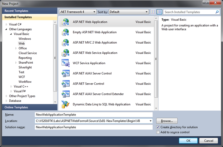Click the ASP.NET MVC 2 Web Application icon
The height and width of the screenshot is (147, 223).
(65, 43)
